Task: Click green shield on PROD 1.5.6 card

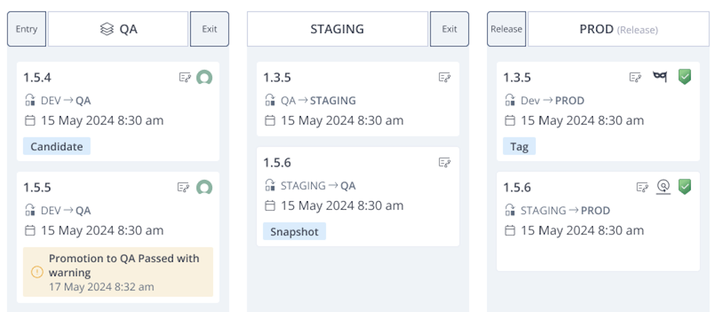Action: click(685, 187)
